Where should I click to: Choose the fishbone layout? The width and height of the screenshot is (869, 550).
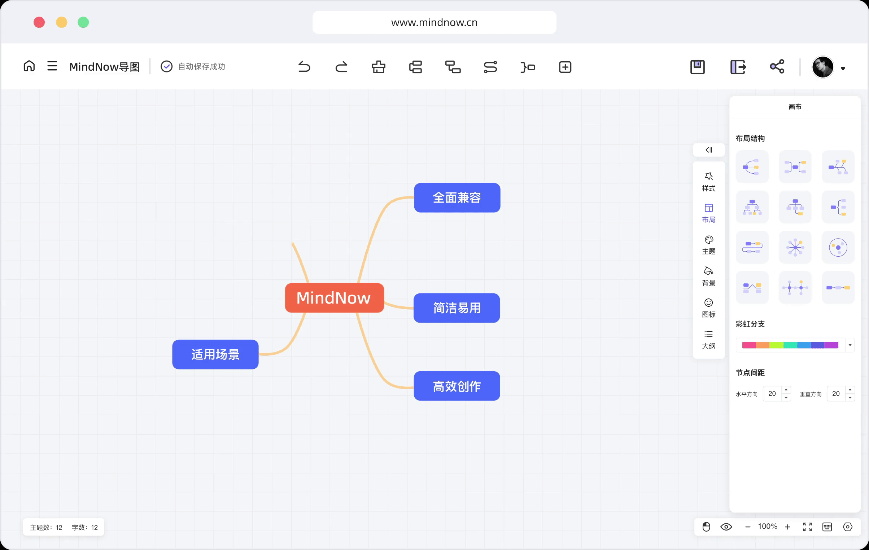coord(838,167)
